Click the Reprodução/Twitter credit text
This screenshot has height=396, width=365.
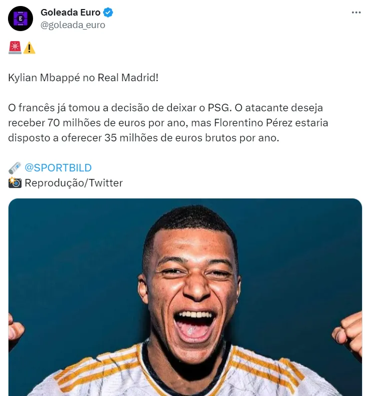coord(74,183)
